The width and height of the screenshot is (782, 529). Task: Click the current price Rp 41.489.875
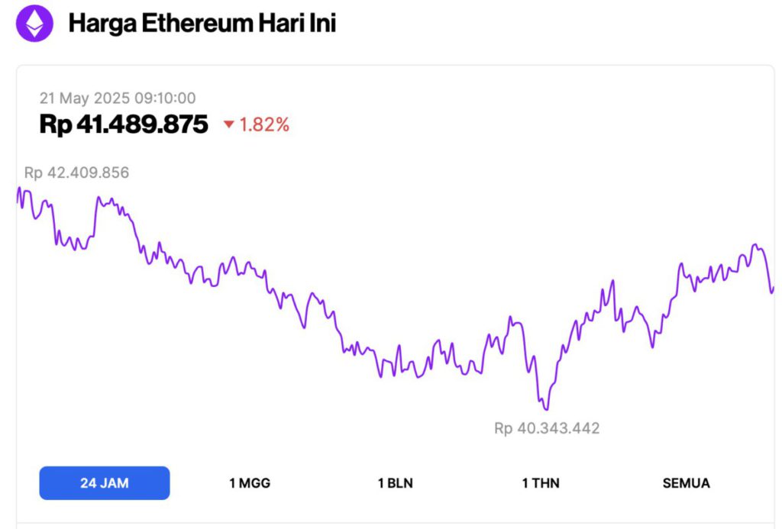pyautogui.click(x=124, y=124)
